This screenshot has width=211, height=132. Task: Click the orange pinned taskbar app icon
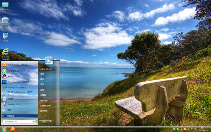[13, 129]
